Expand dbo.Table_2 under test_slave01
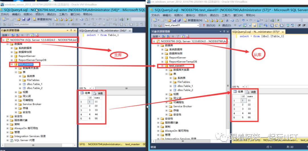The image size is (308, 151). (171, 90)
